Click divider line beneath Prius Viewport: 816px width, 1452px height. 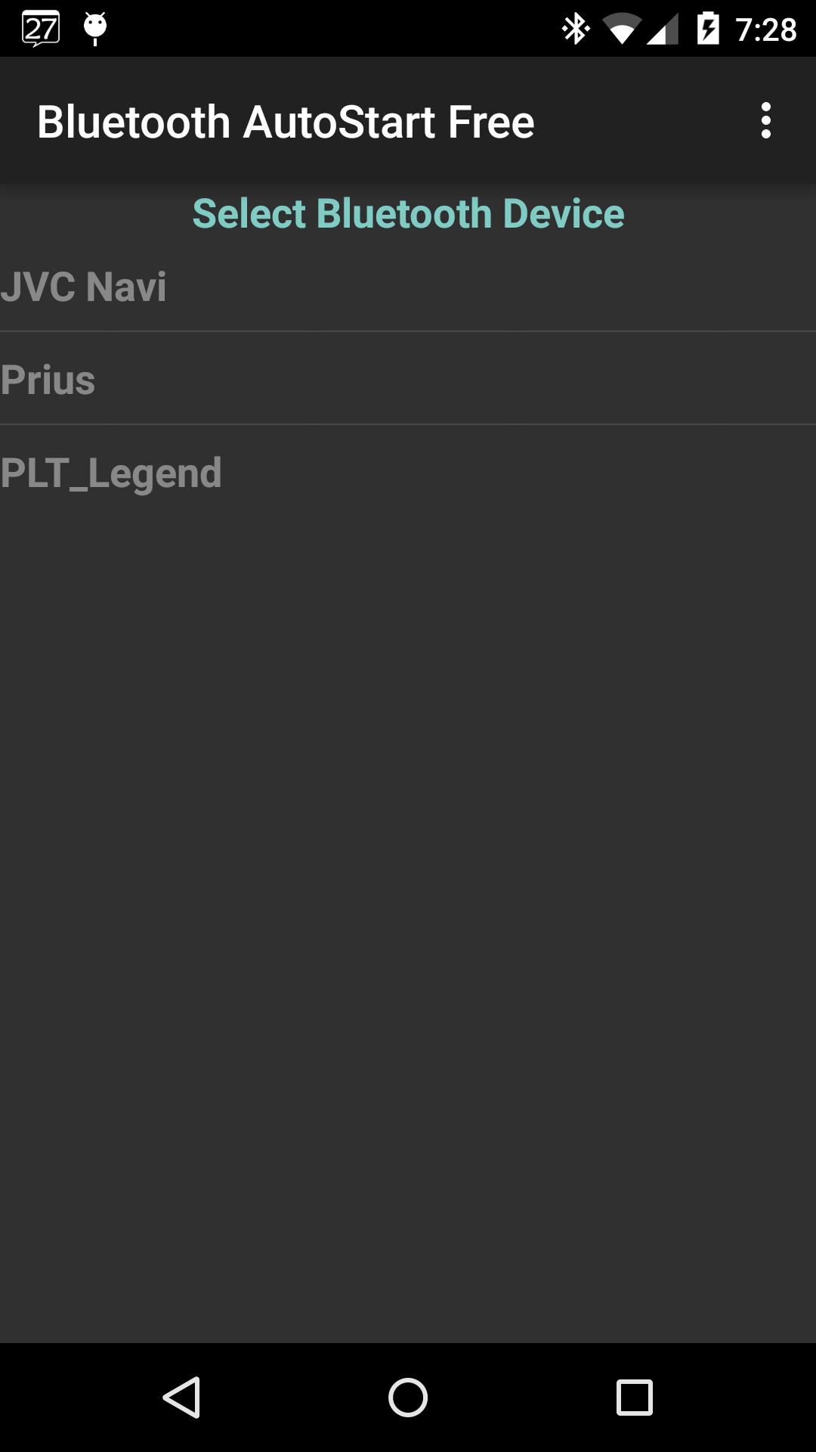pyautogui.click(x=408, y=424)
